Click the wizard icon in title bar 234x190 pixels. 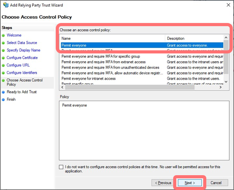point(5,5)
